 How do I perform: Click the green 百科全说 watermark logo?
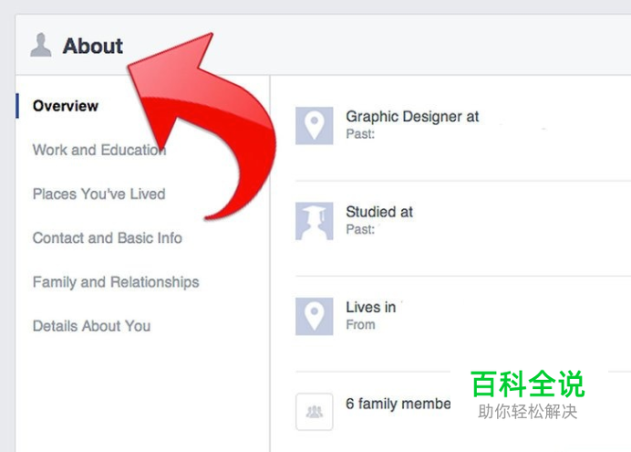coord(527,384)
